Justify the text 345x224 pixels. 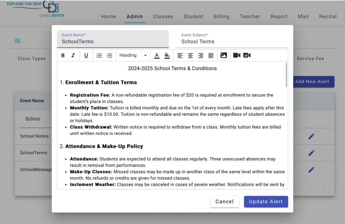click(211, 55)
